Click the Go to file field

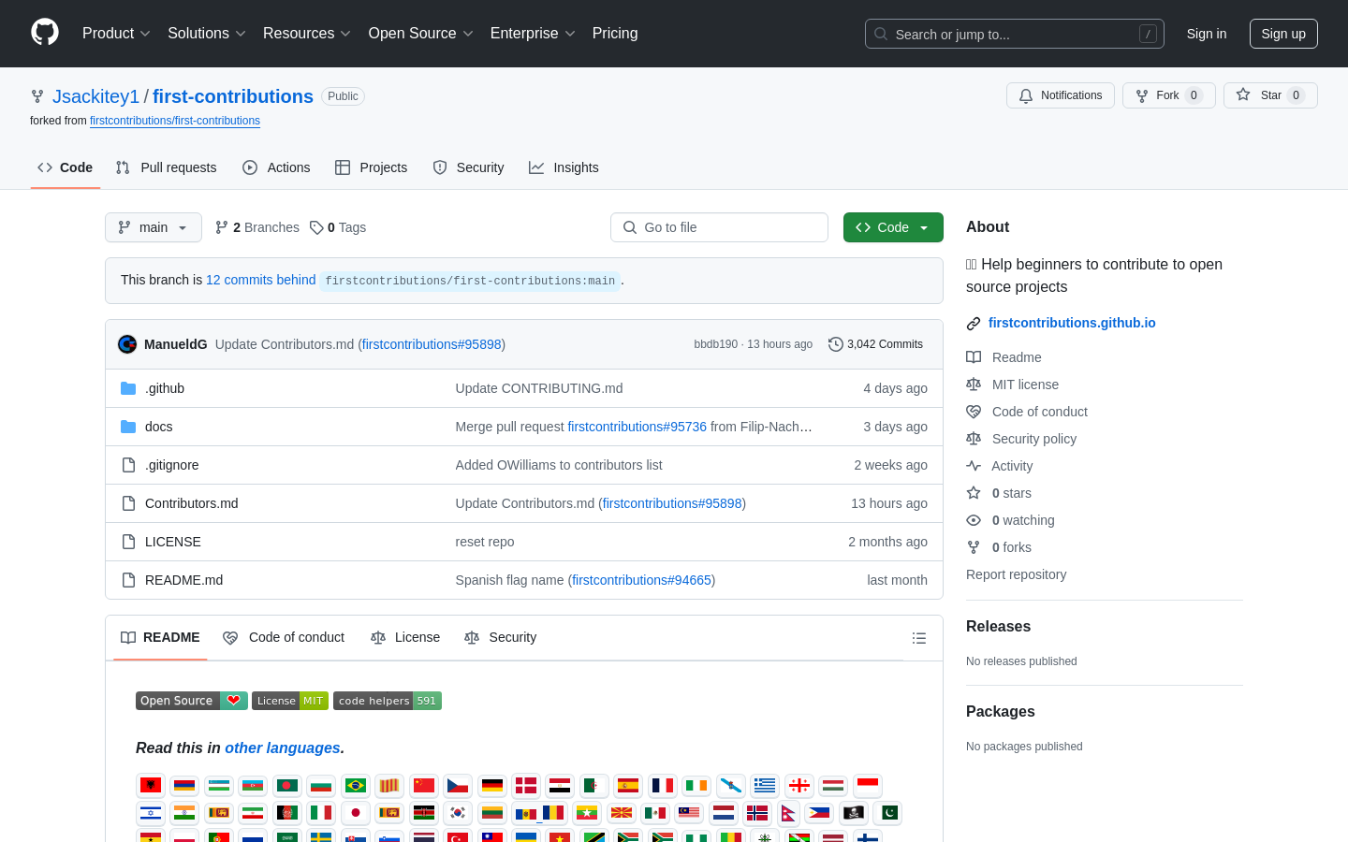(719, 227)
